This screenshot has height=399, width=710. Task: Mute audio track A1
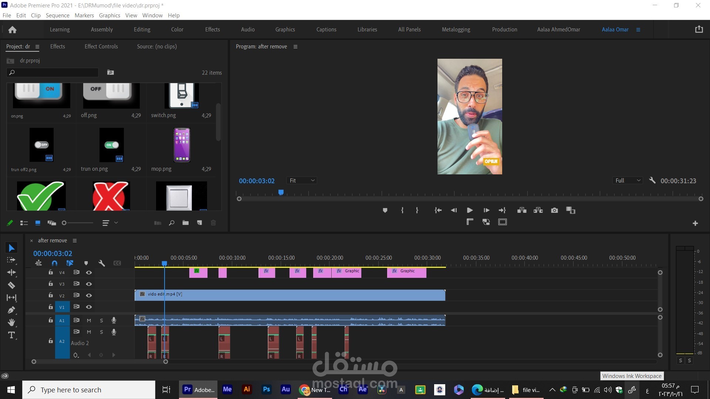89,320
